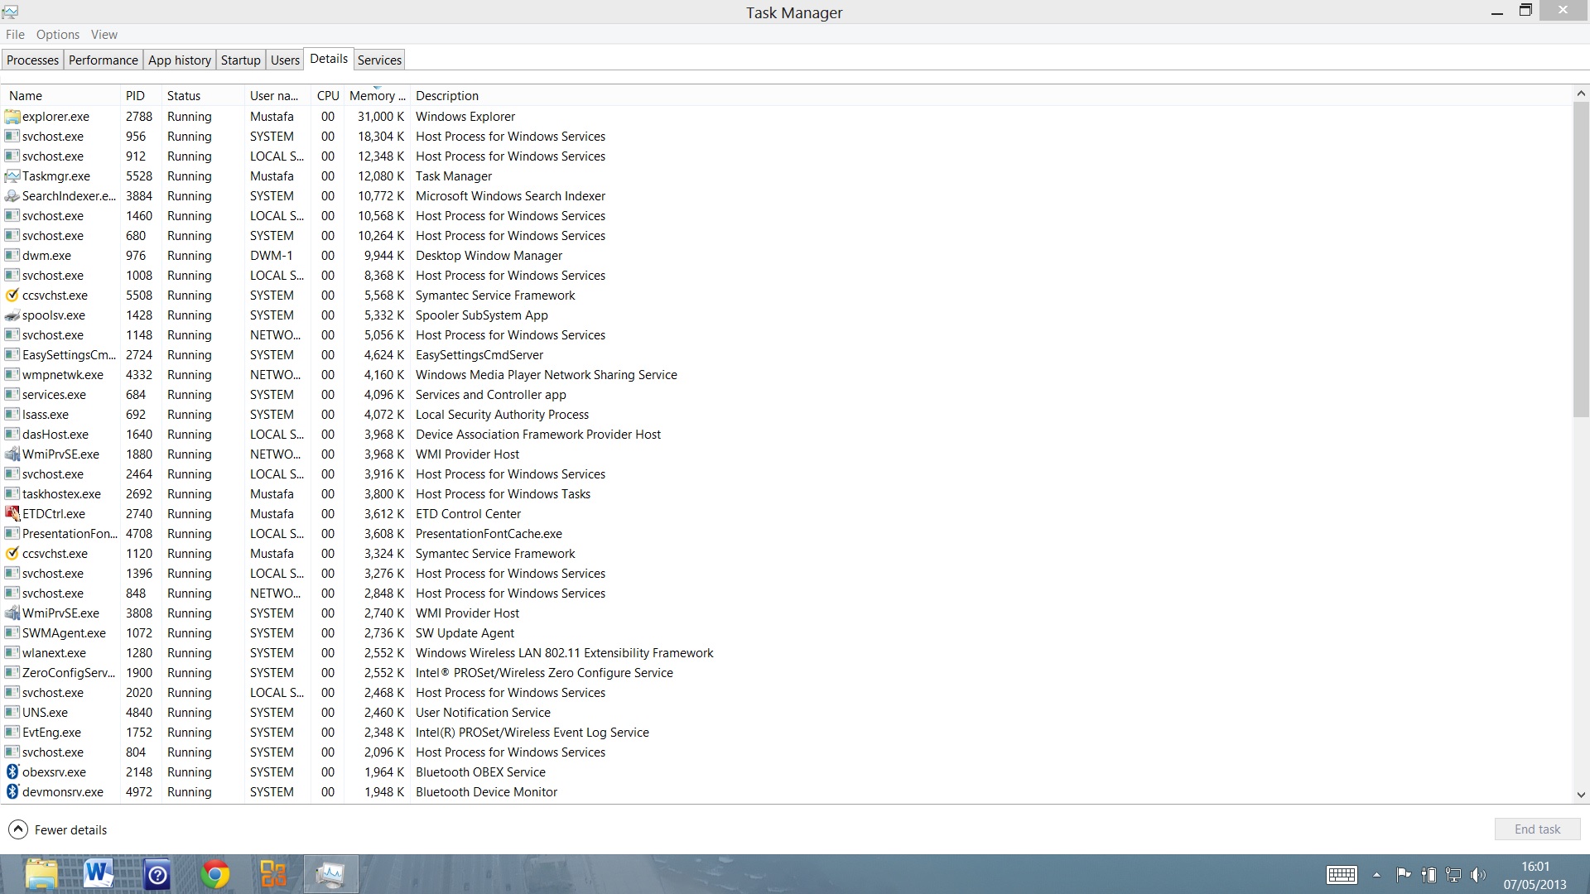Image resolution: width=1590 pixels, height=894 pixels.
Task: Open File Explorer from the taskbar
Action: tap(41, 874)
